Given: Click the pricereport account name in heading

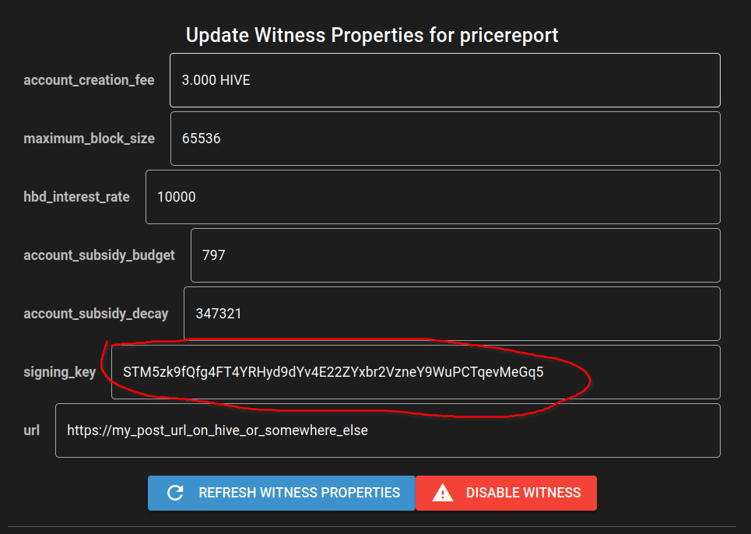Looking at the screenshot, I should [x=509, y=36].
